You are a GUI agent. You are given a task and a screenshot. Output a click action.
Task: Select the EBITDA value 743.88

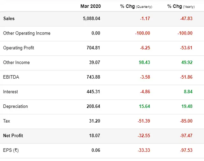[93, 77]
